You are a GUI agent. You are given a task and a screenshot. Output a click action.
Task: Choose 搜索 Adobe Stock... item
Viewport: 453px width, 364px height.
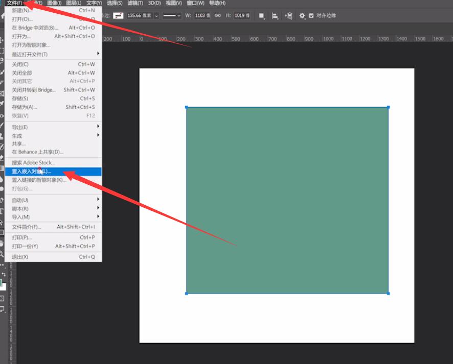click(x=54, y=162)
